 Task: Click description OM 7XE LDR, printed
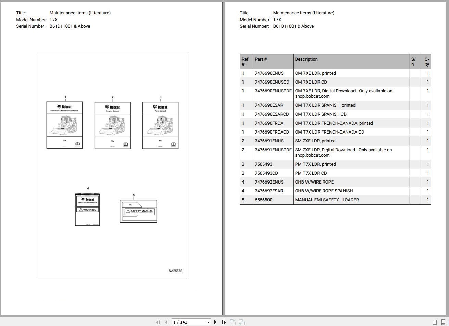click(x=315, y=73)
